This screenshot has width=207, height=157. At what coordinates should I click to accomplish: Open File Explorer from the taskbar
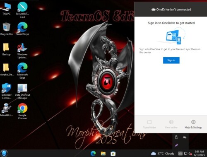click(103, 153)
